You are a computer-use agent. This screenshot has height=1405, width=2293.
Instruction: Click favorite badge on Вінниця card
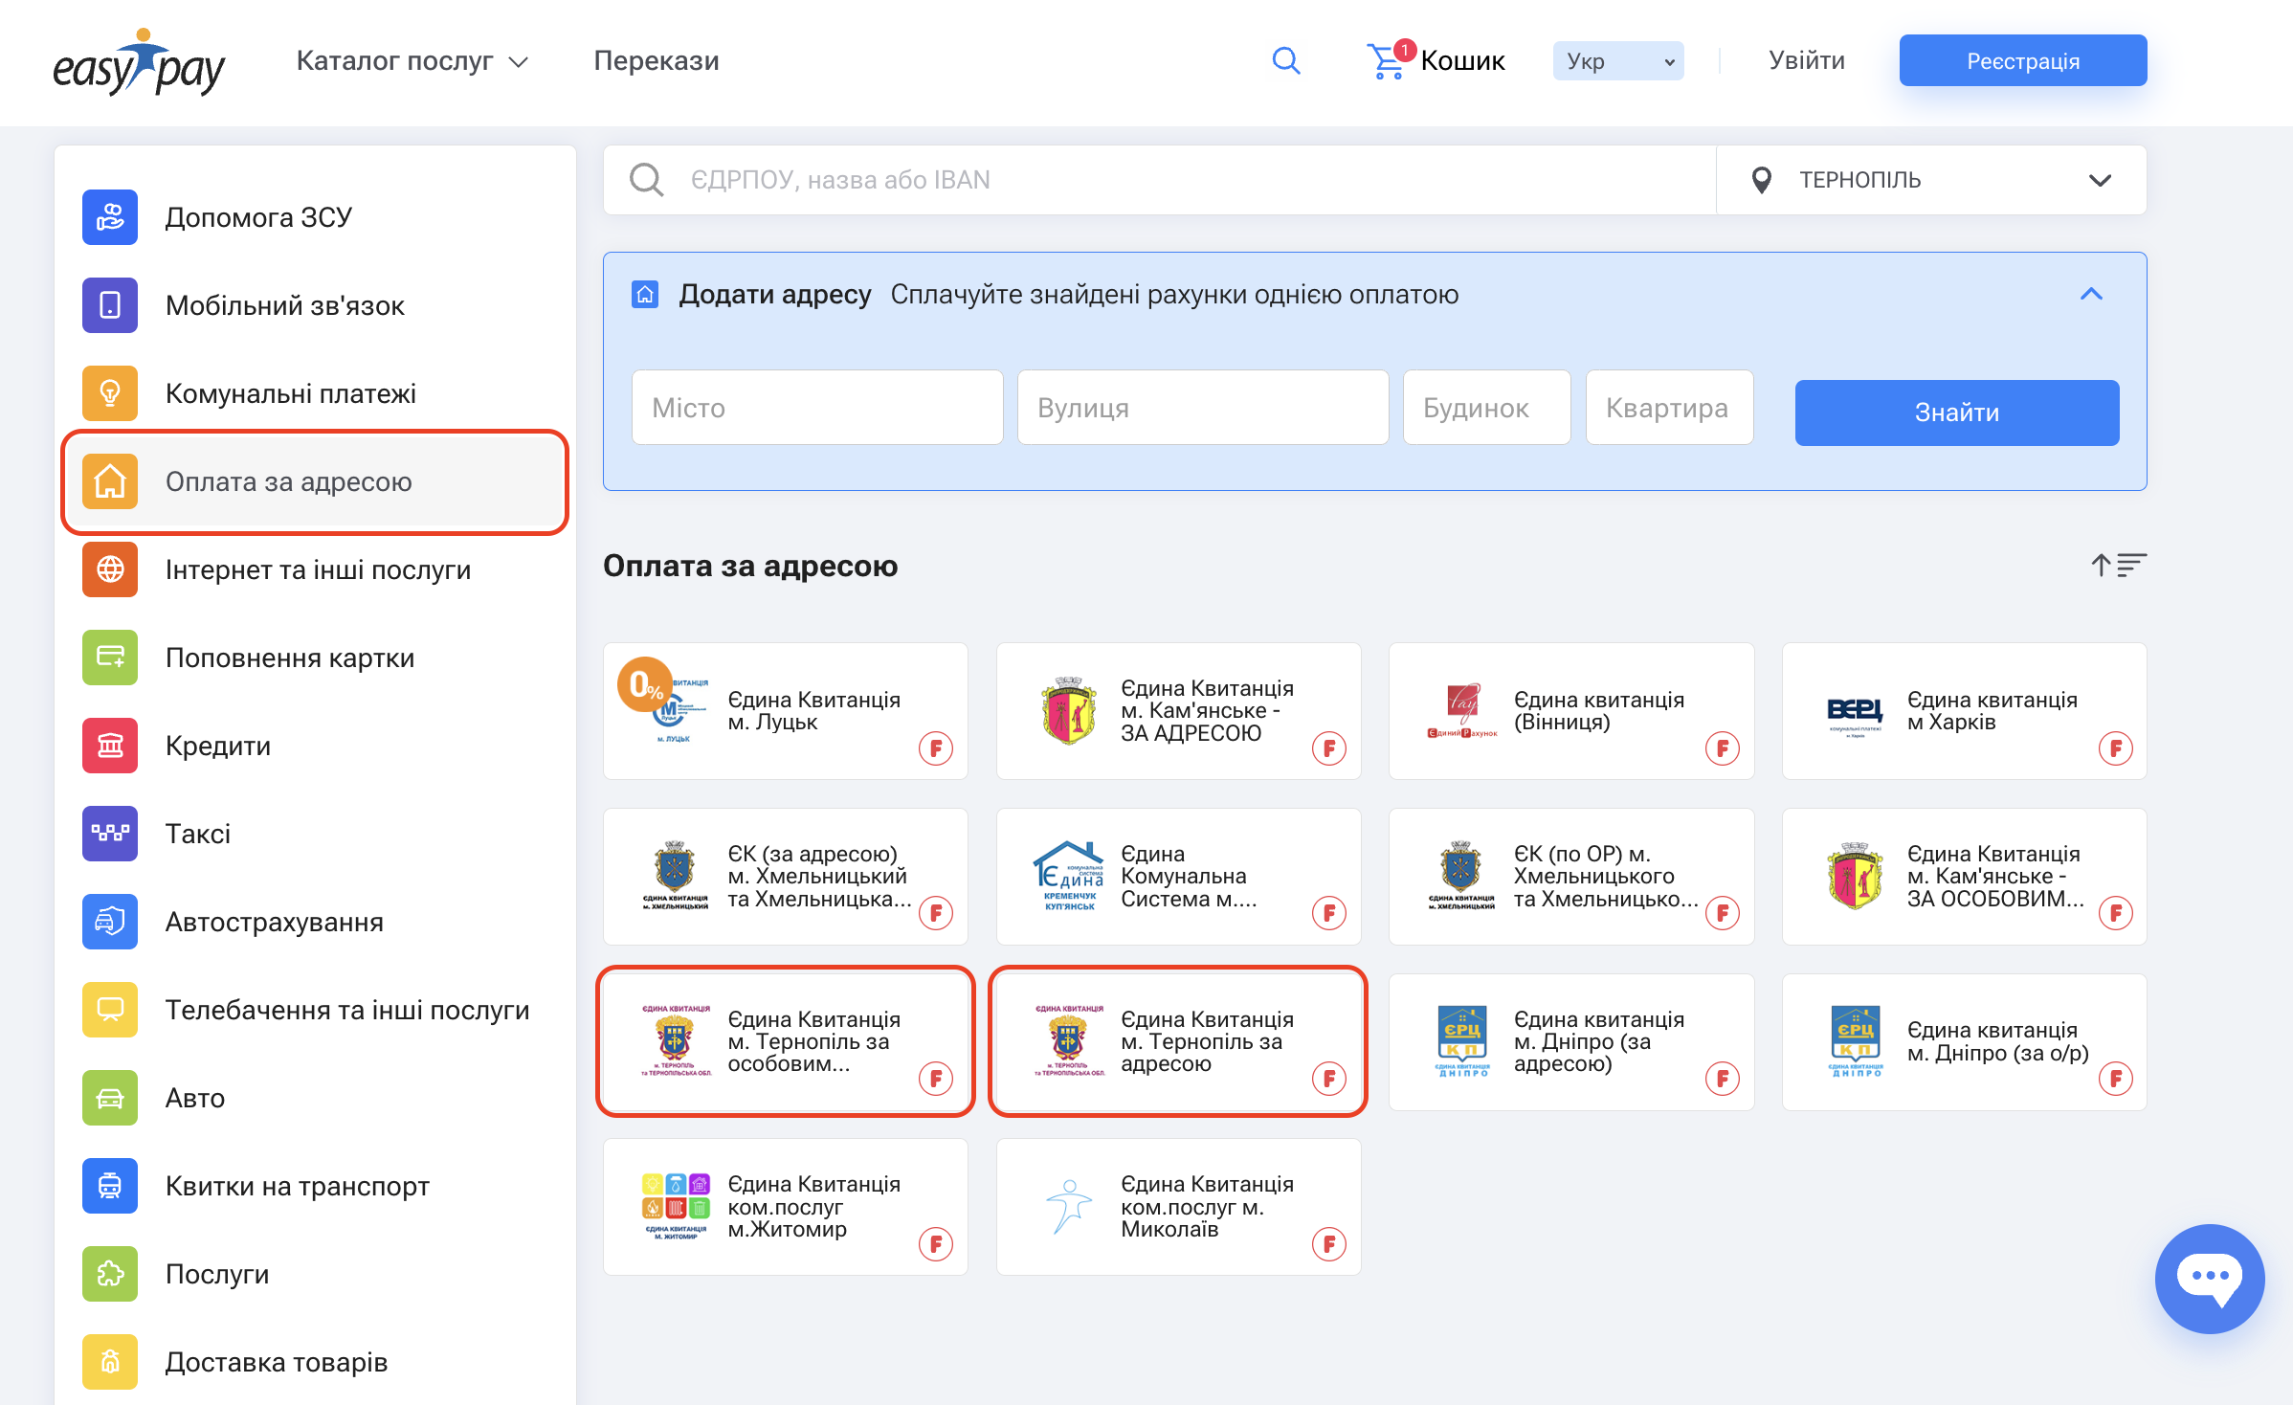point(1722,748)
